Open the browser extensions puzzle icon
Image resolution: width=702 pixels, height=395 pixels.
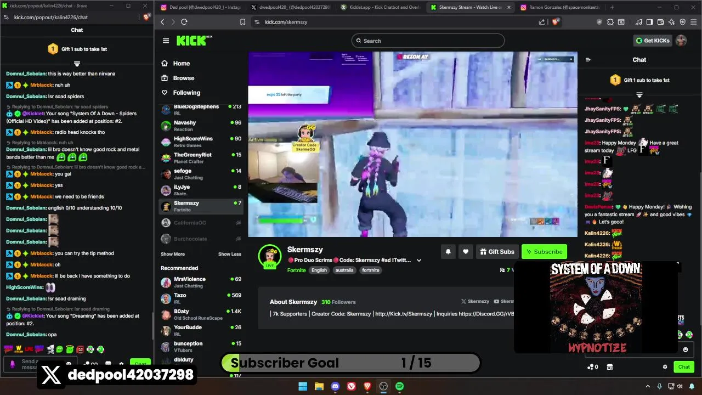610,22
